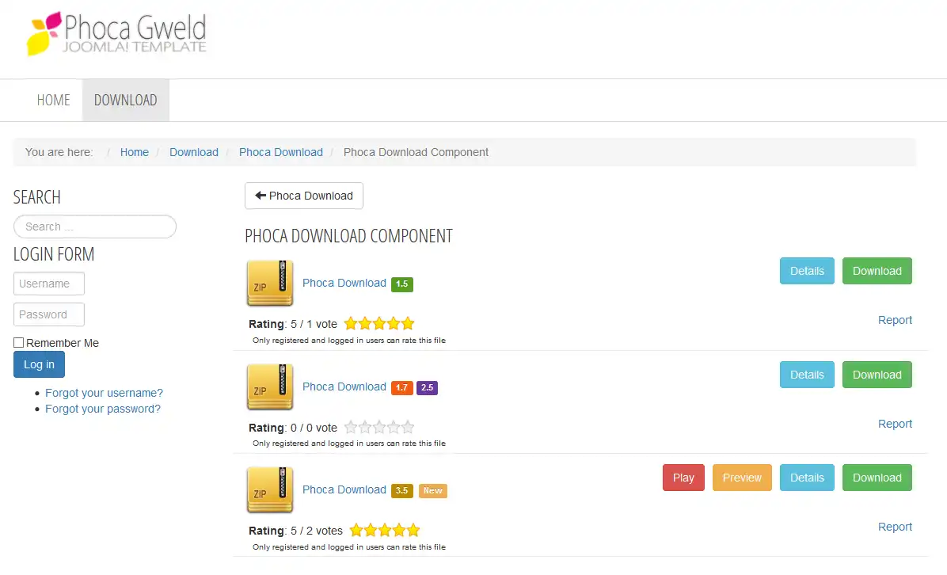Click the "Rating: 5 / 1 vote" text
Viewport: 947px width, 575px height.
pyautogui.click(x=293, y=324)
